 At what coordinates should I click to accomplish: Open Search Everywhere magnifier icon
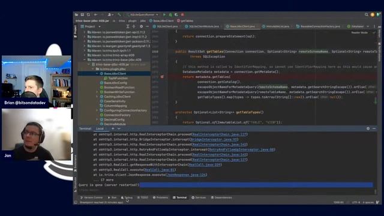(367, 14)
